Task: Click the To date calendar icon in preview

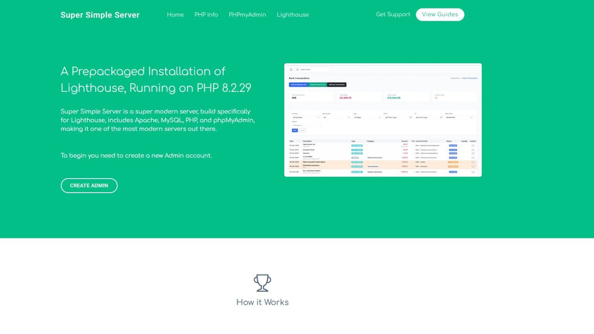Action: coord(441,117)
